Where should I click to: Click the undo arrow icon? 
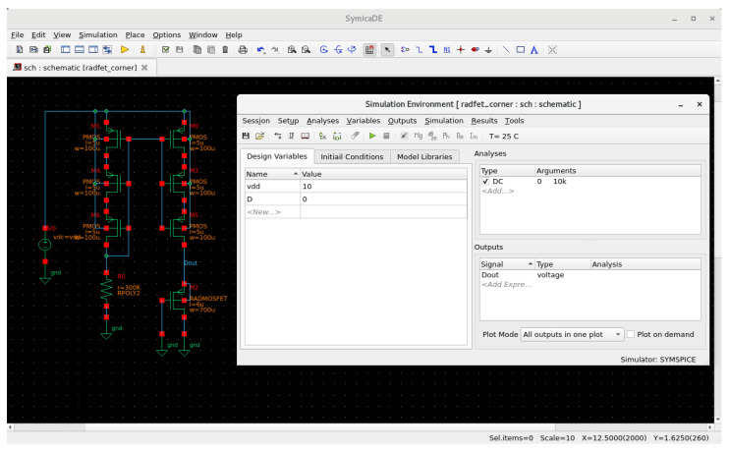click(260, 50)
